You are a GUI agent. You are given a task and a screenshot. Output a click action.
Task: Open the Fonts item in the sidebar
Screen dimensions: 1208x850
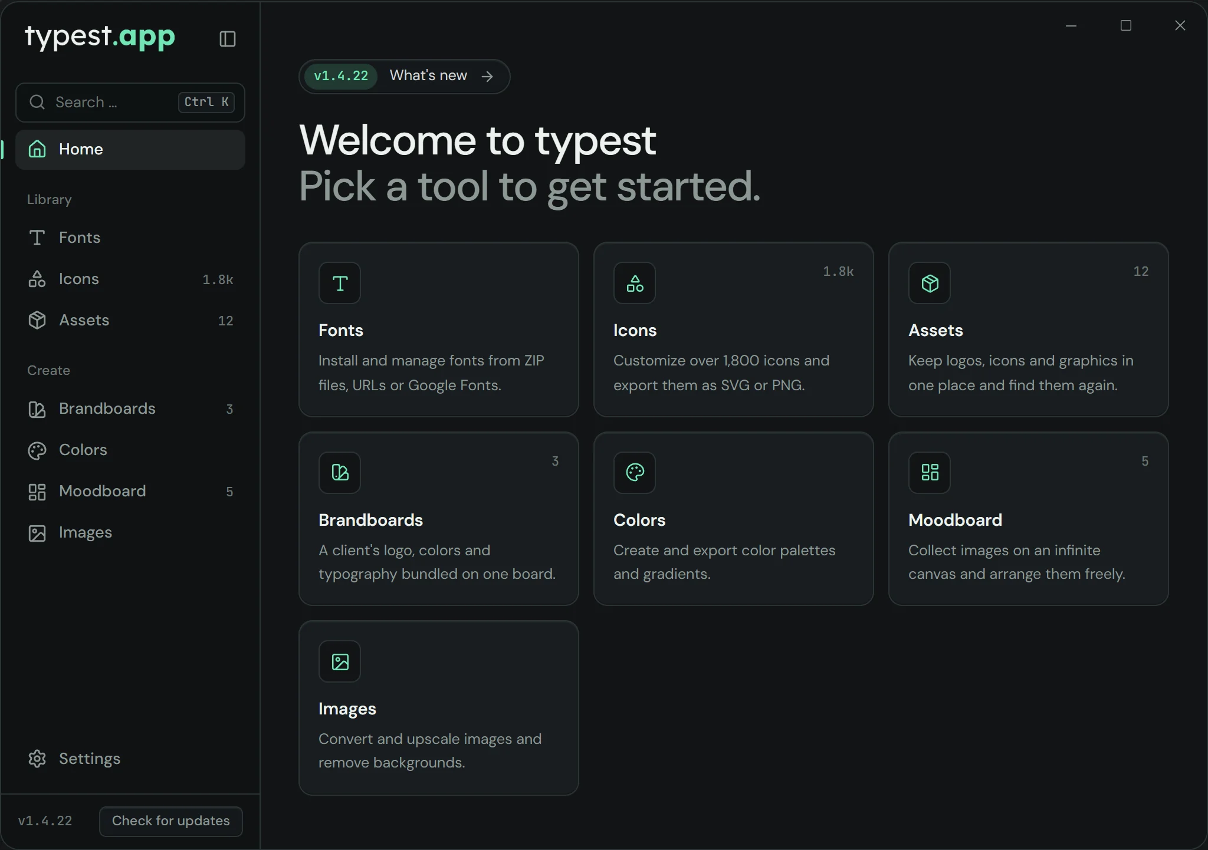[x=130, y=238]
